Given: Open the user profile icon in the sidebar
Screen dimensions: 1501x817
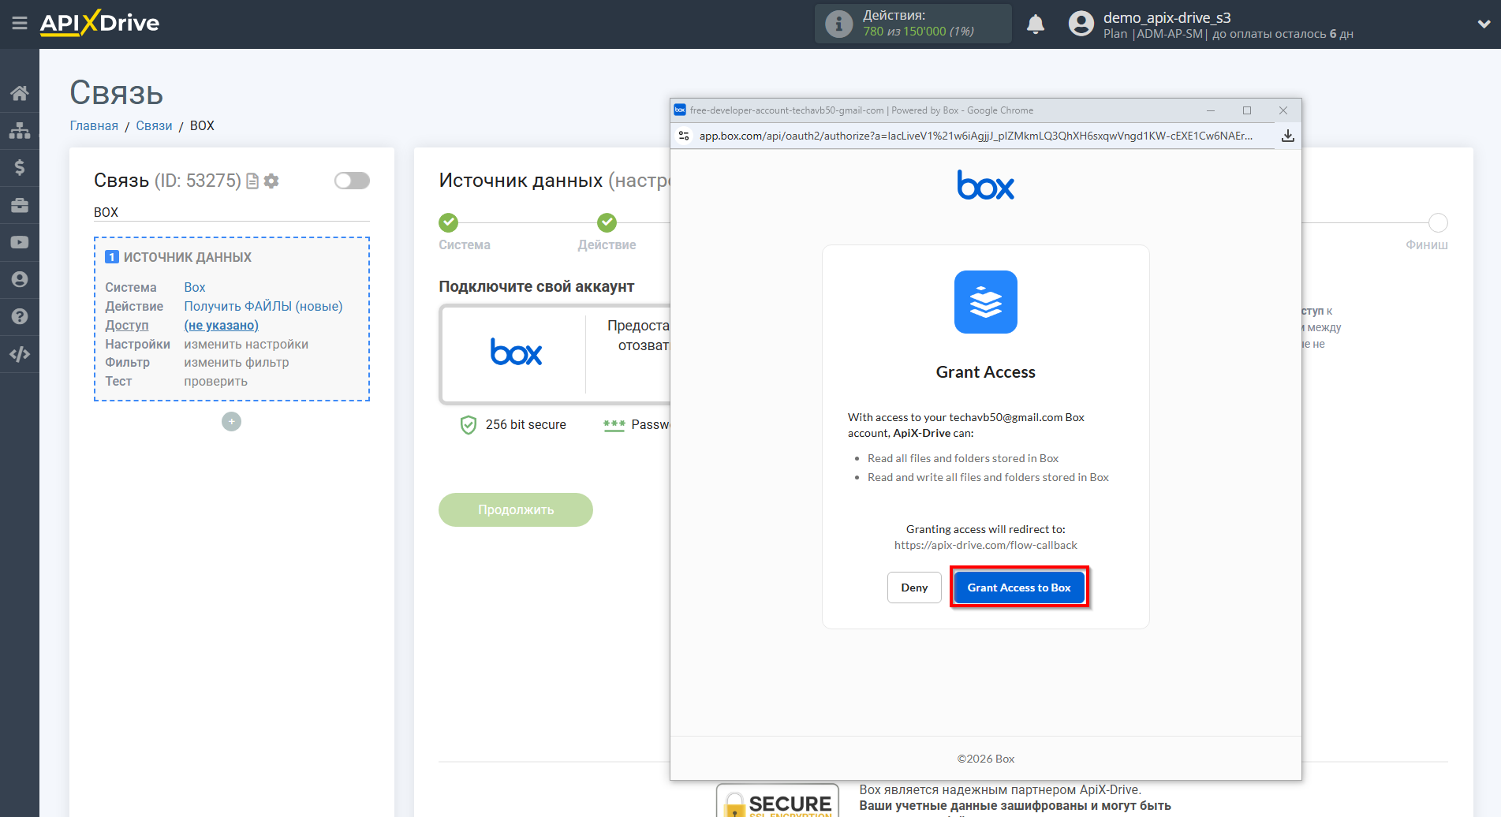Looking at the screenshot, I should point(20,278).
